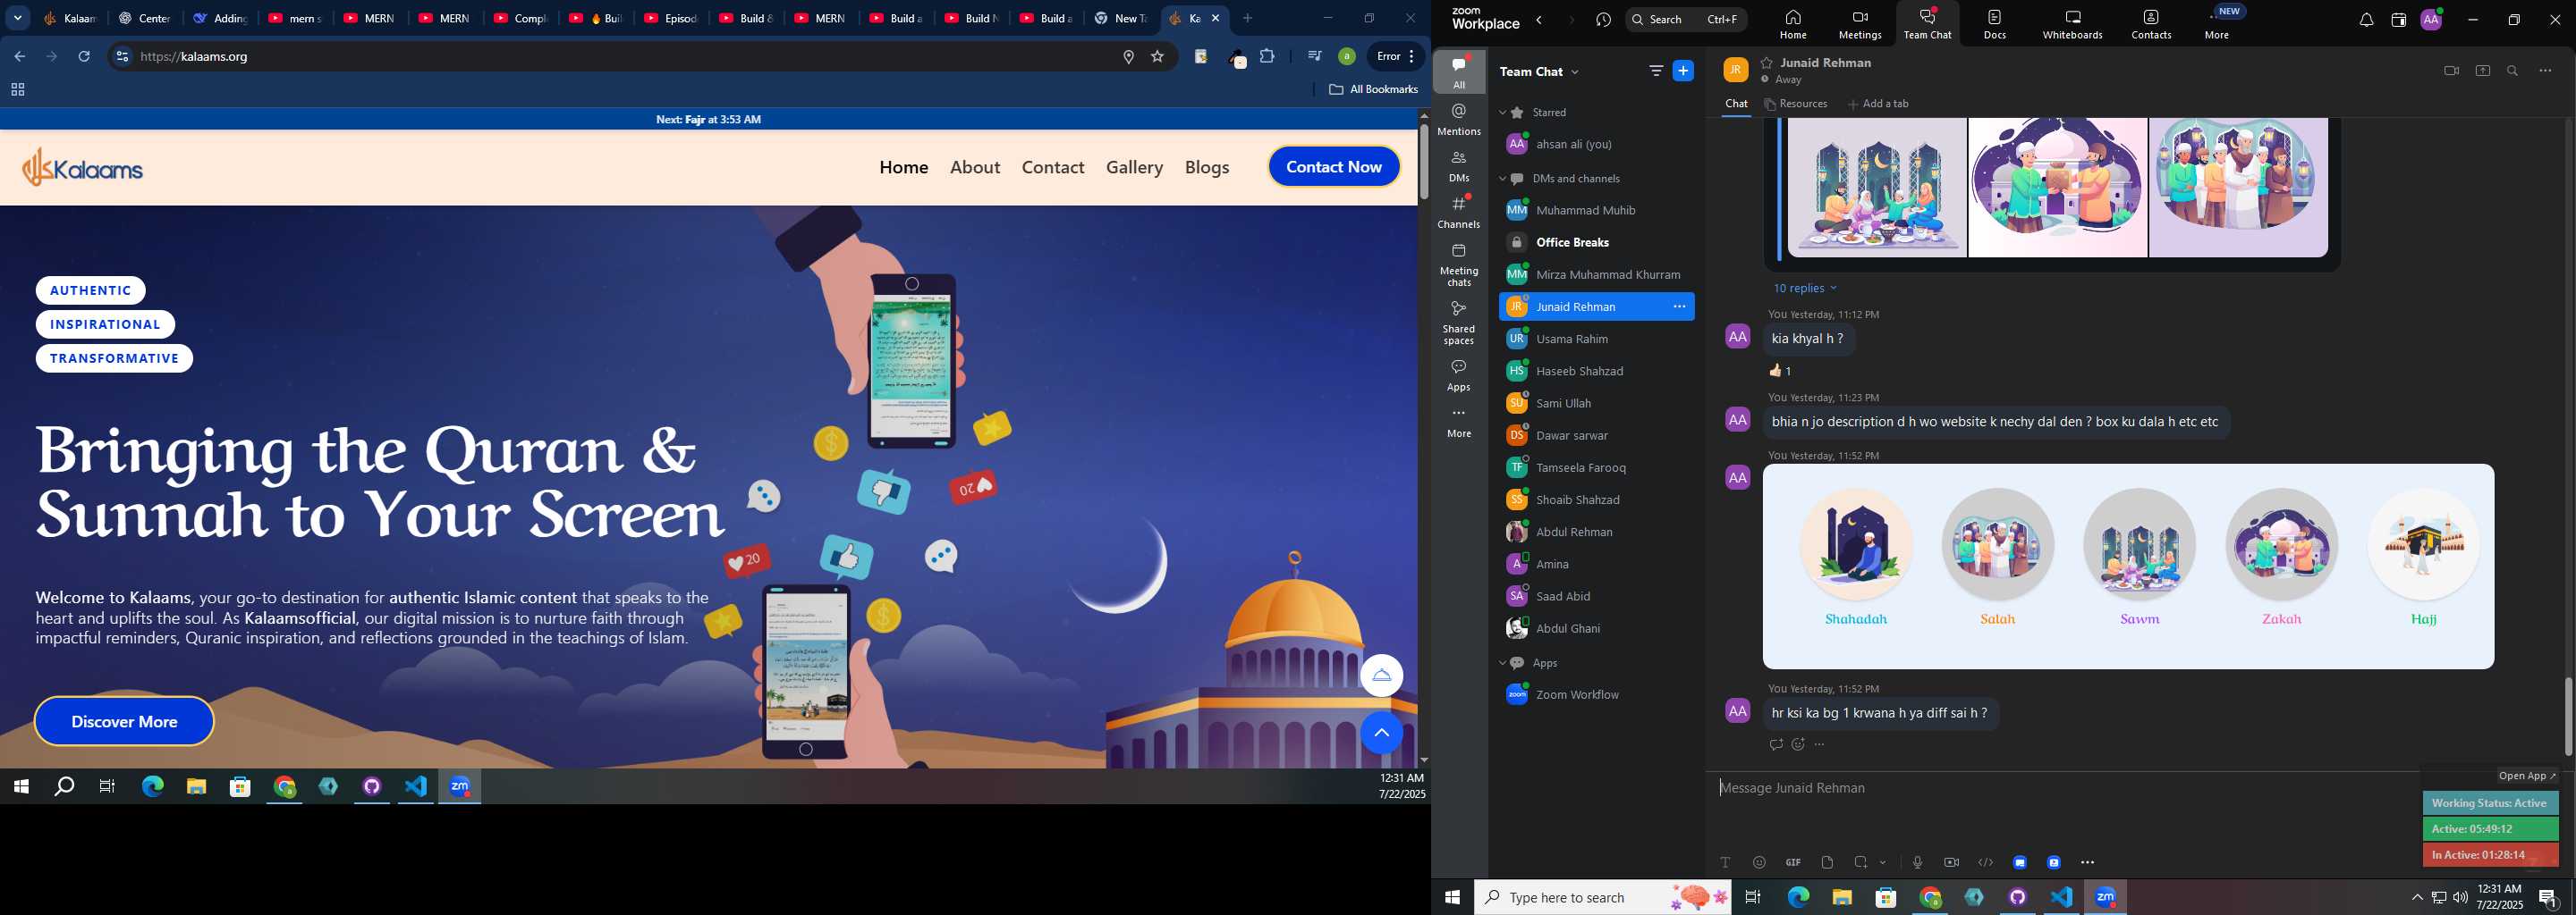Image resolution: width=2576 pixels, height=915 pixels.
Task: Start a video meeting with Junaid Rehman
Action: click(x=2451, y=71)
